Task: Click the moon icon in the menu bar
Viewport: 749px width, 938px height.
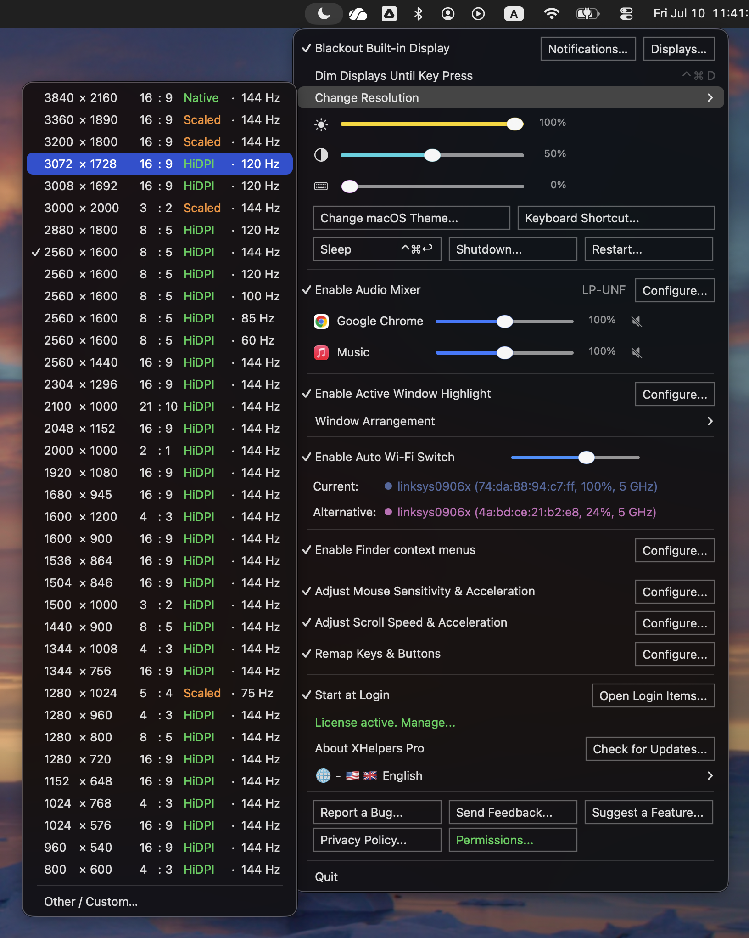Action: pos(324,14)
